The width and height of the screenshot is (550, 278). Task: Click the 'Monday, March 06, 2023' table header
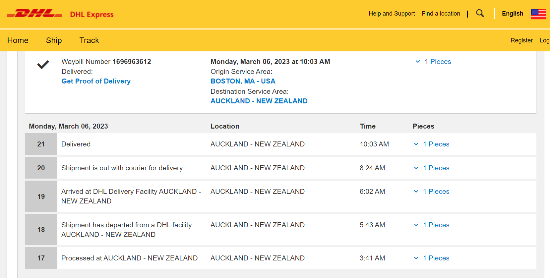pyautogui.click(x=68, y=126)
